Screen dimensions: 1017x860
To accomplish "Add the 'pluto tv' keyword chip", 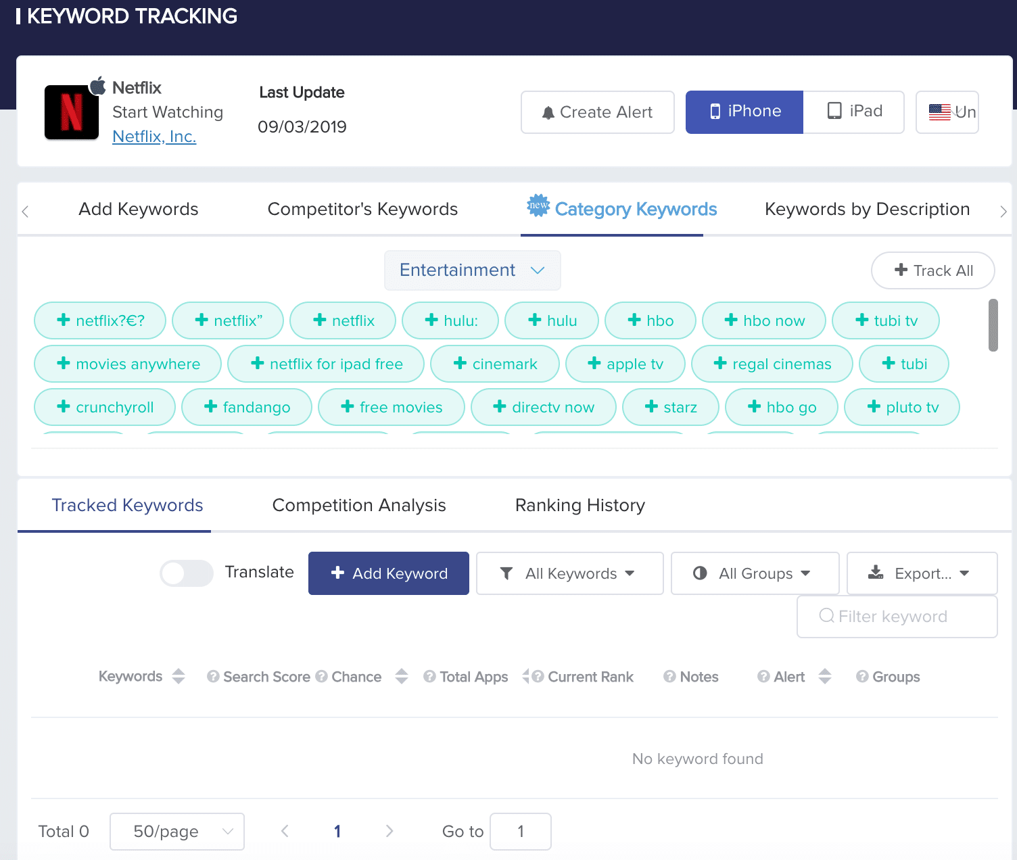I will coord(902,407).
